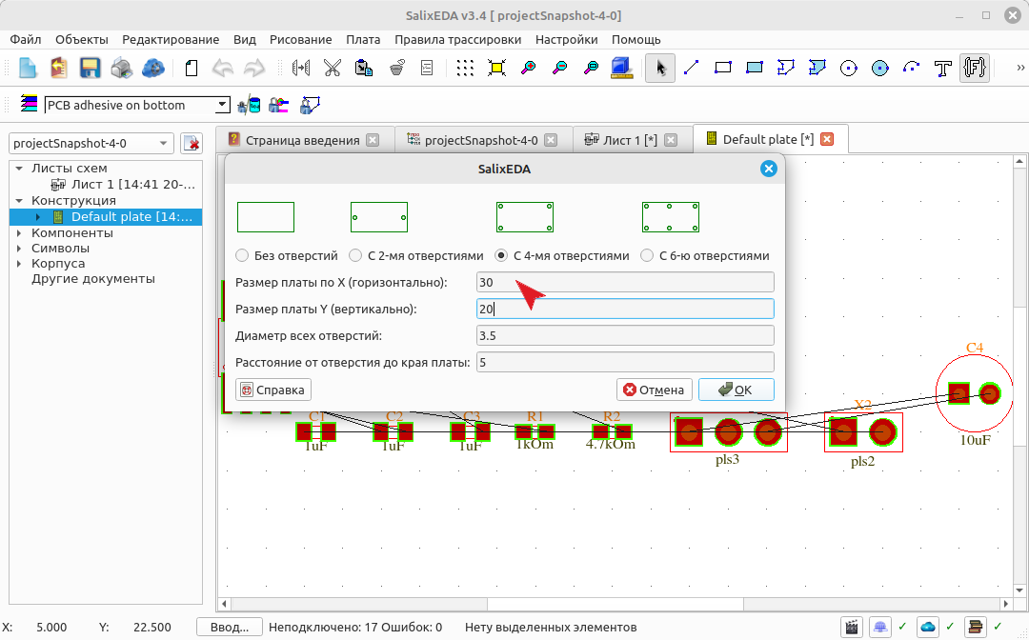Select 'Лист 1' item in project tree
This screenshot has height=640, width=1029.
[123, 185]
